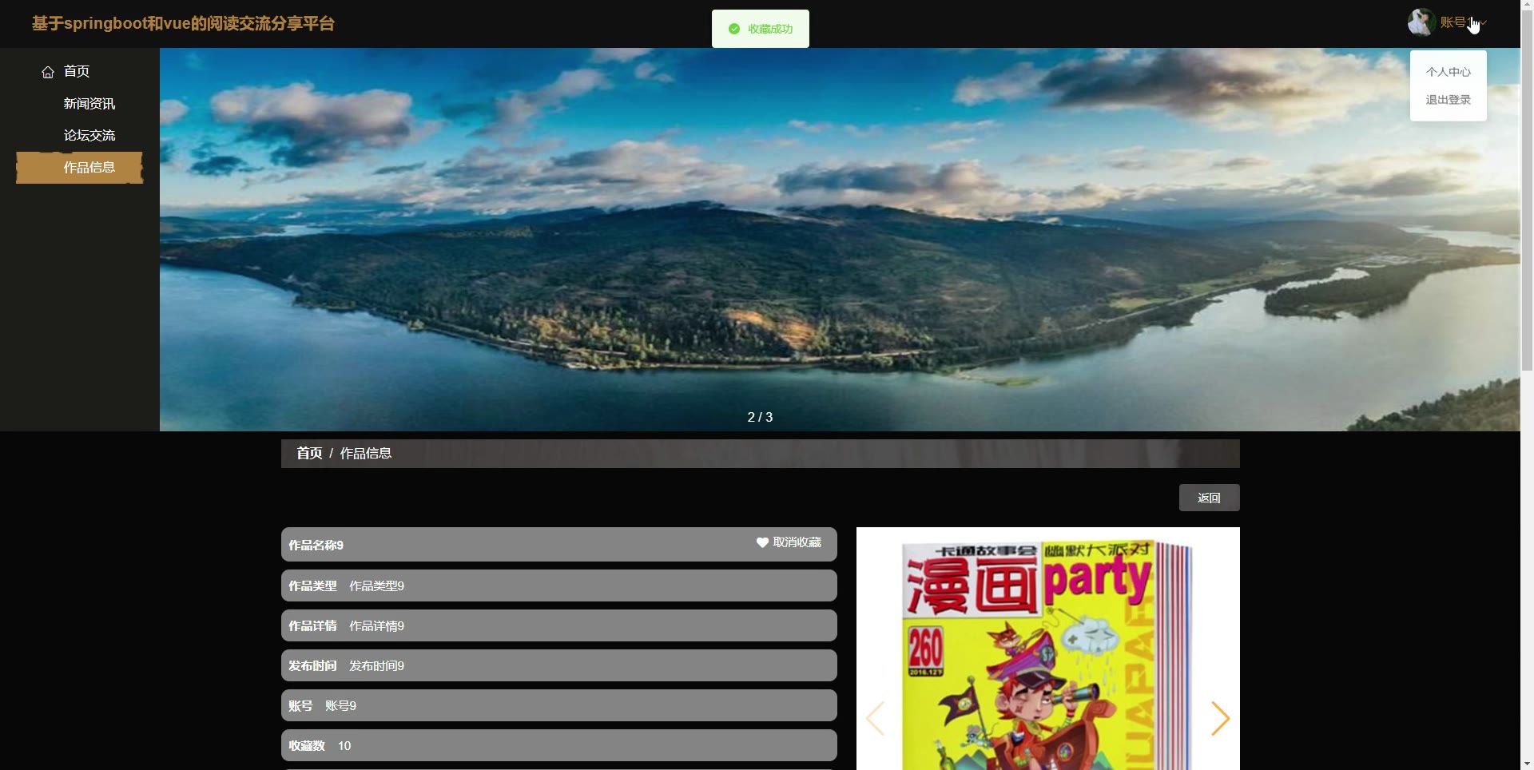Click the heart icon beside 取消收藏
Image resolution: width=1534 pixels, height=770 pixels.
coord(762,542)
